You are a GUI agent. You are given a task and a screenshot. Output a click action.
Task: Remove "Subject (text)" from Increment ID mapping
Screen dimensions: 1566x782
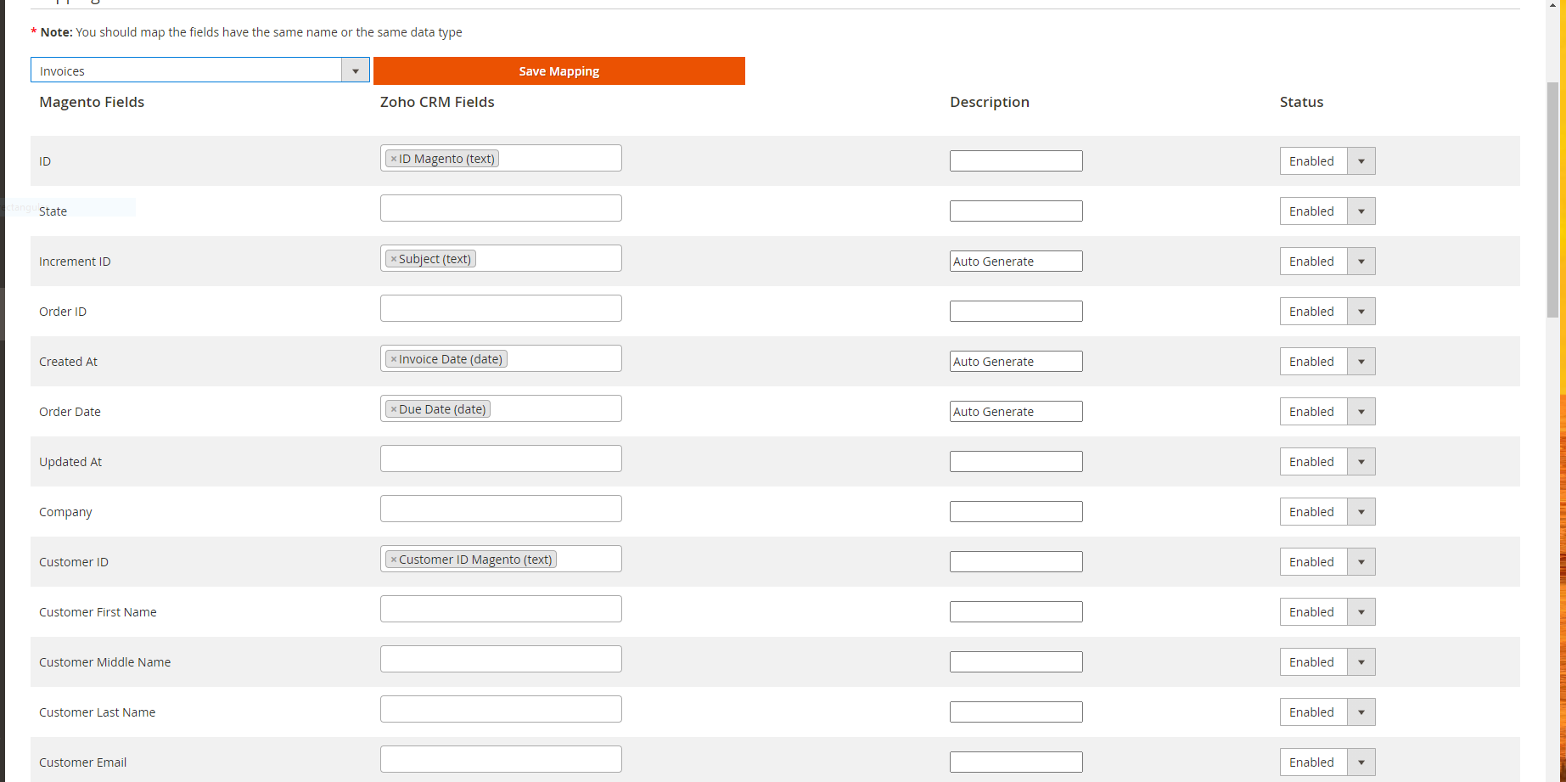(x=393, y=258)
